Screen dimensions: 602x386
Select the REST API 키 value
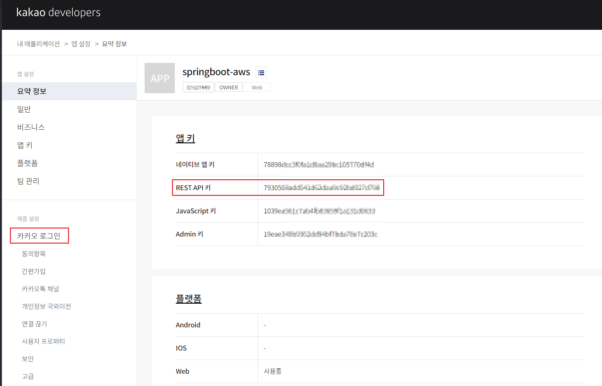pos(322,188)
